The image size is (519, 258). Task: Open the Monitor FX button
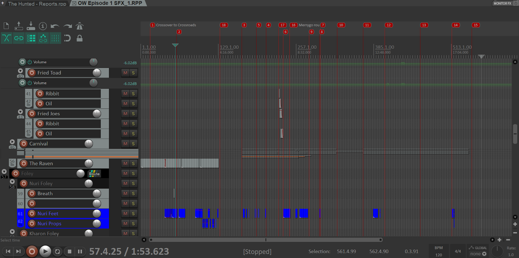tap(502, 3)
